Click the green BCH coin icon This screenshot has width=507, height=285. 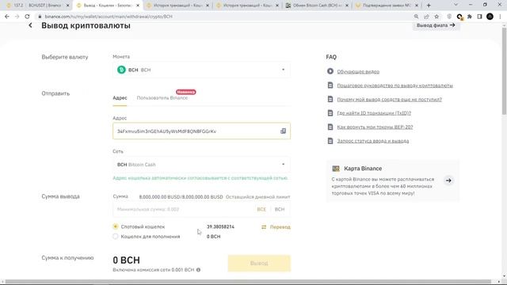[121, 70]
